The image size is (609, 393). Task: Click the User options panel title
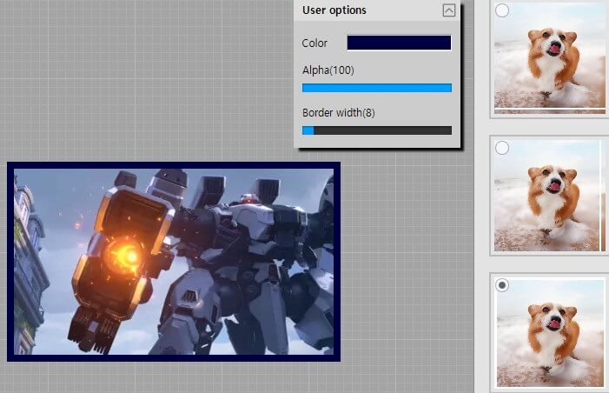[334, 10]
